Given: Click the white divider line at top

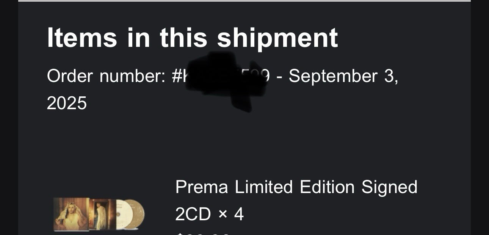Looking at the screenshot, I should pos(244,1).
